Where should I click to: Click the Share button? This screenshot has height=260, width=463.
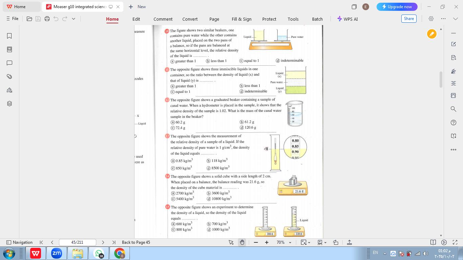pyautogui.click(x=409, y=19)
